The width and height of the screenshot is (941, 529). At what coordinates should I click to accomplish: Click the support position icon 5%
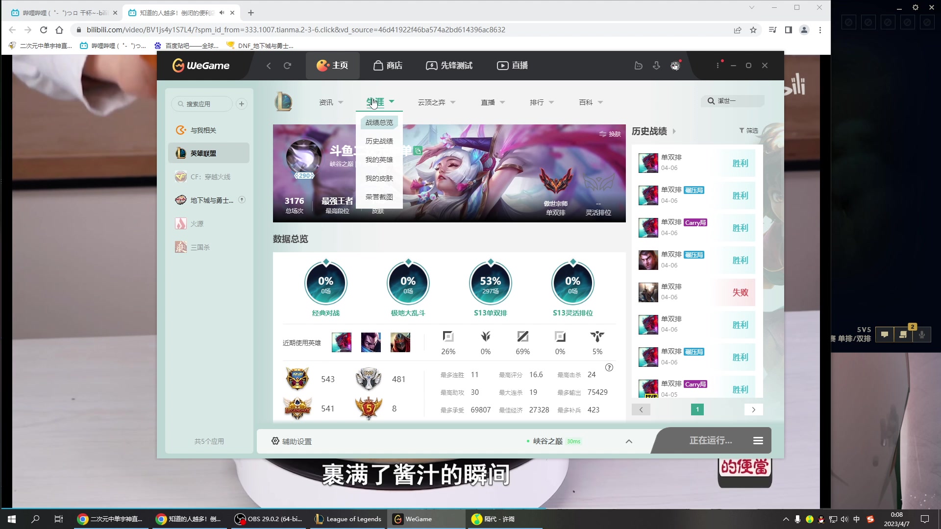click(597, 337)
